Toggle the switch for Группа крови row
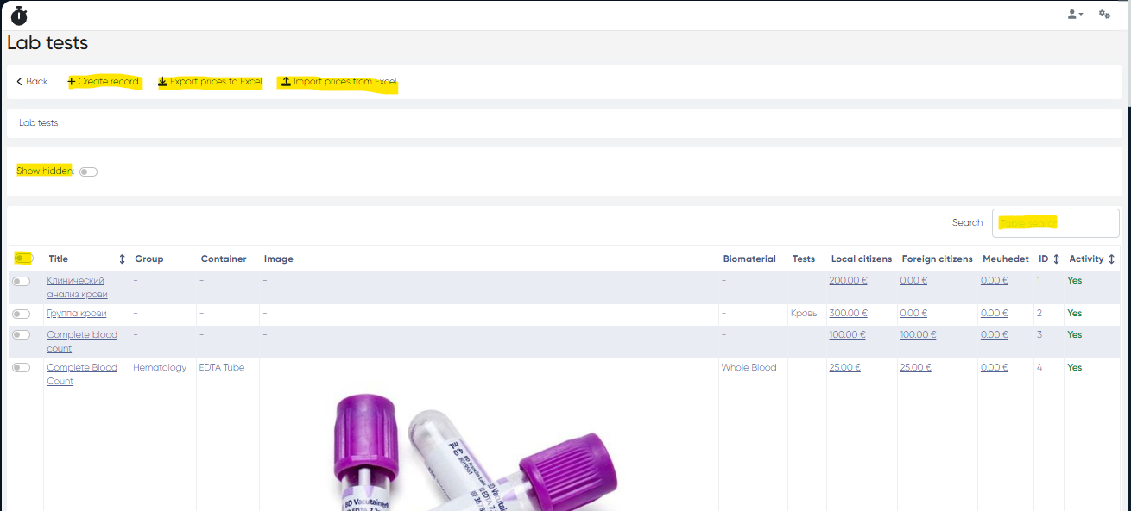1131x511 pixels. pyautogui.click(x=22, y=314)
